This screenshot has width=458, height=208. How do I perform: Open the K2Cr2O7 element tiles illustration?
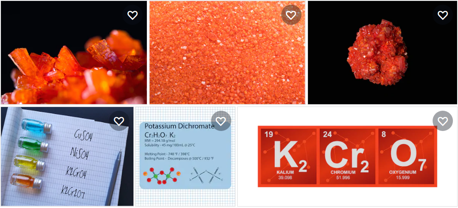[347, 156]
